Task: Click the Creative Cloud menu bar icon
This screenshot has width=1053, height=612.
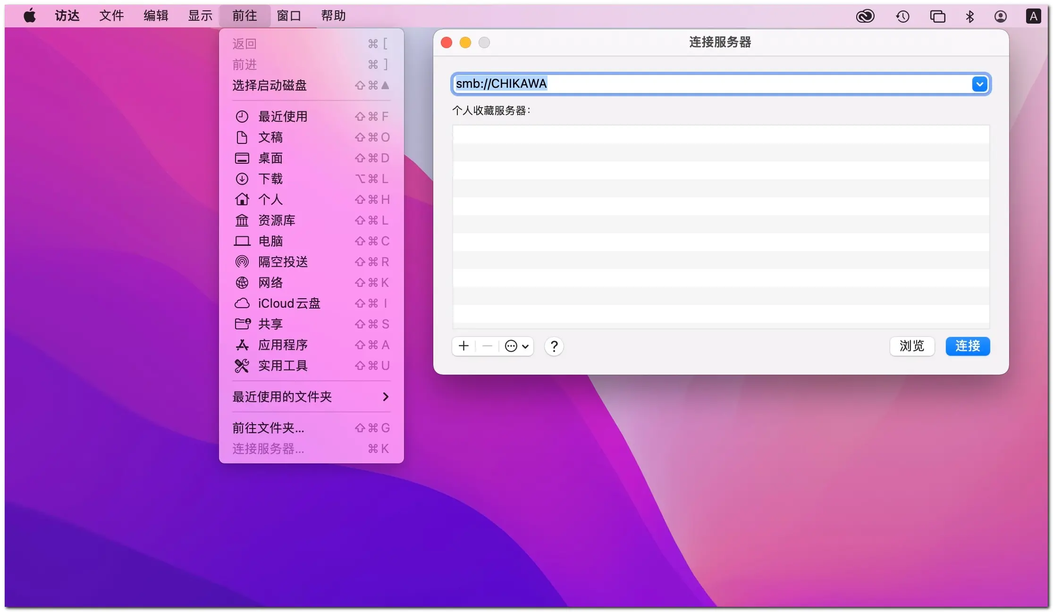Action: pyautogui.click(x=865, y=17)
